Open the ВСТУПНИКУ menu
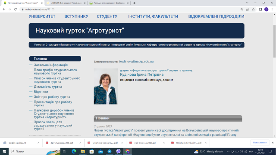Image resolution: width=276 pixels, height=155 pixels. tap(76, 16)
